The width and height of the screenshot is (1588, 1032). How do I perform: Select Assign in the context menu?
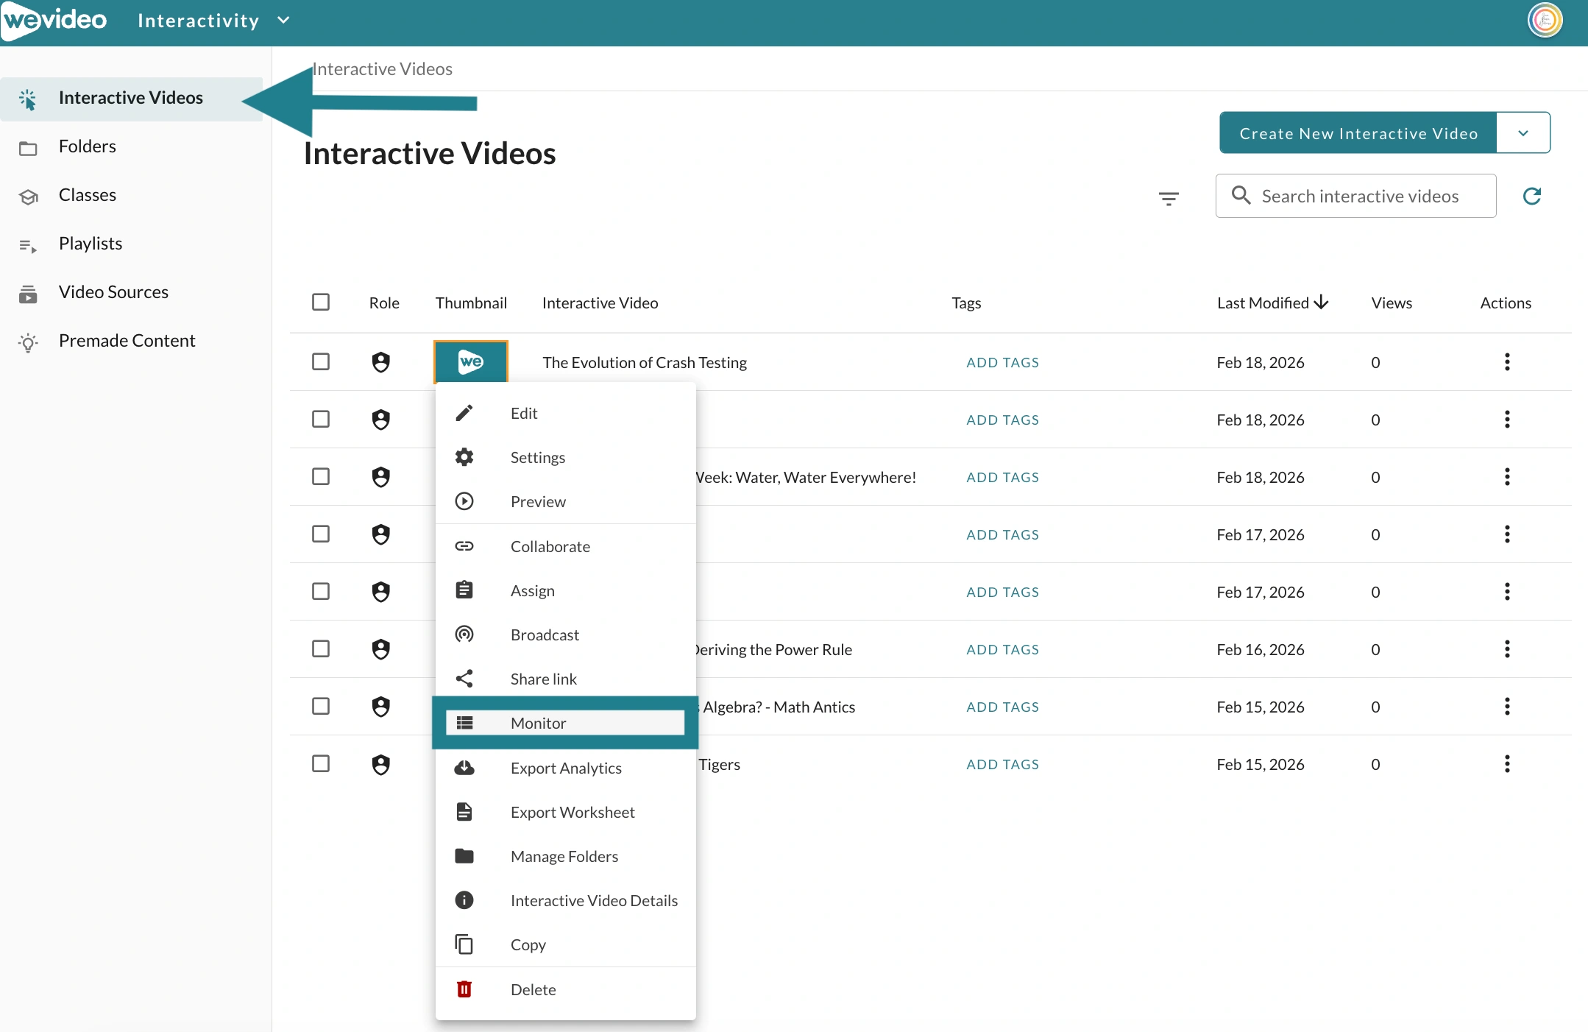565,590
